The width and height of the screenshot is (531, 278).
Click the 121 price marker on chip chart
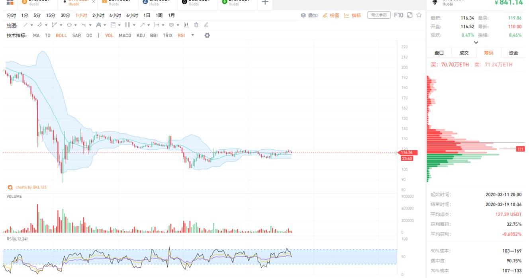520,149
